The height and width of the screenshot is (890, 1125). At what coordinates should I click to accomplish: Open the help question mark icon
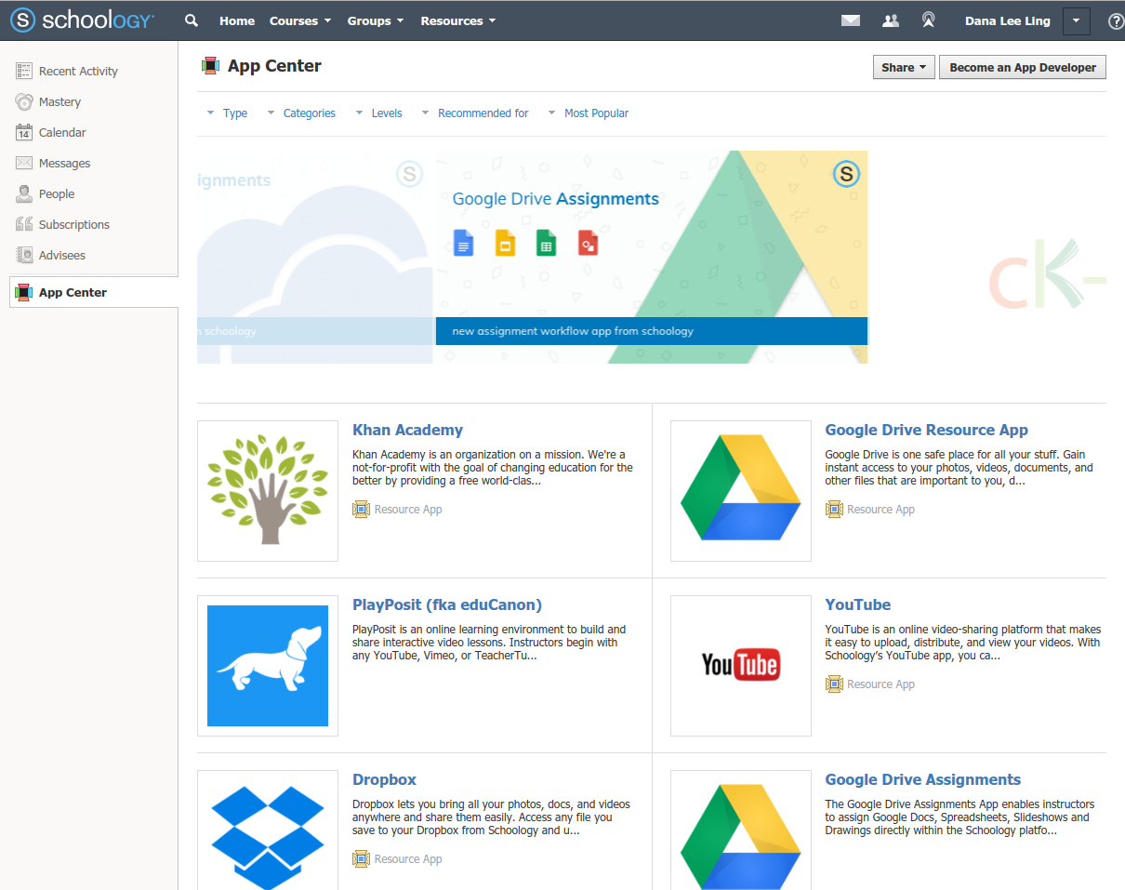1116,21
